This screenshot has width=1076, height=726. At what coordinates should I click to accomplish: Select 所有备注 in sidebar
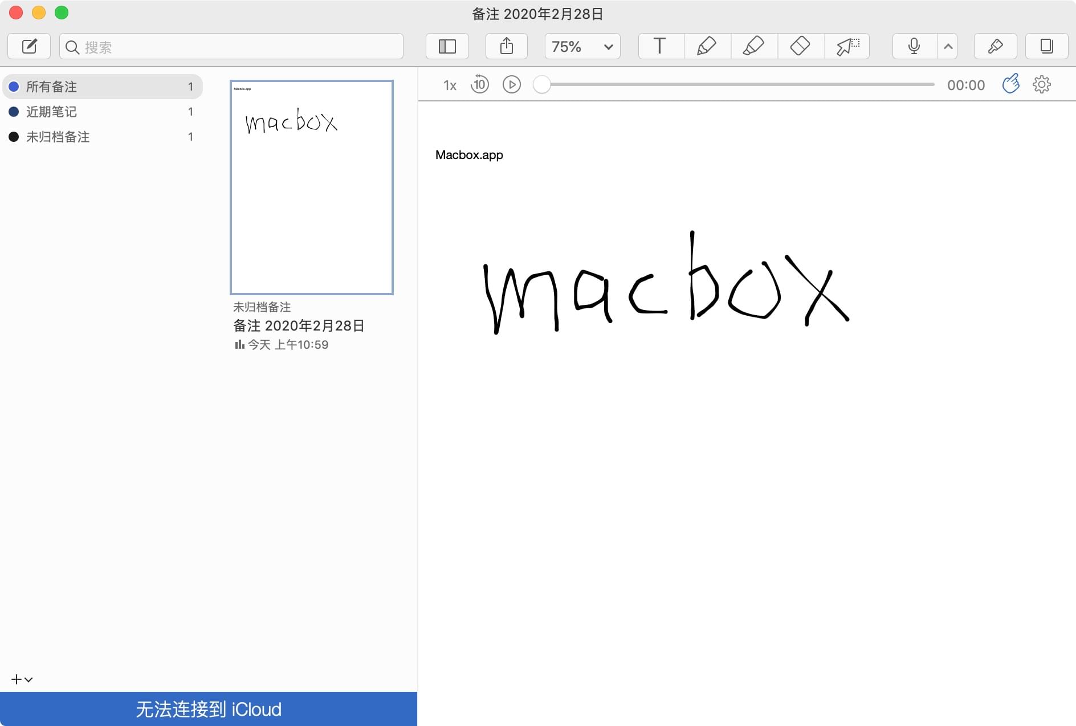[x=103, y=87]
